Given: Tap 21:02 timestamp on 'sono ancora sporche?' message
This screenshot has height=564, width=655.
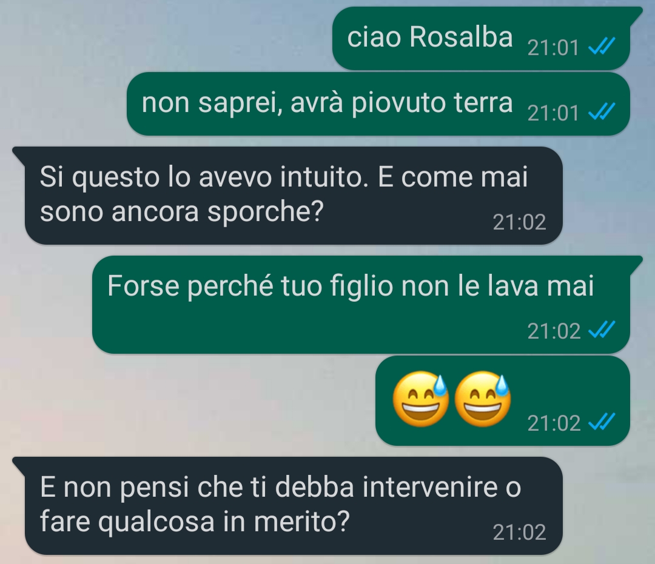Looking at the screenshot, I should pyautogui.click(x=519, y=222).
